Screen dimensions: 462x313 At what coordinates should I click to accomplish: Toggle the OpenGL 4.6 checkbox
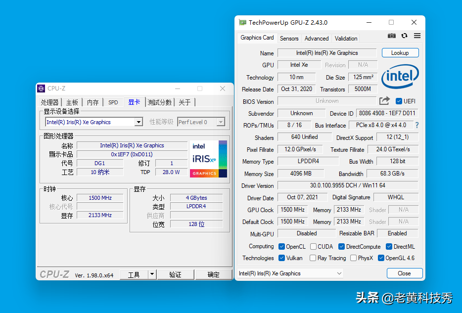coord(381,258)
